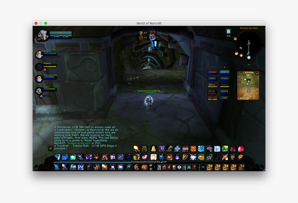Click the raid frame with flag icon
Image resolution: width=298 pixels, height=203 pixels.
click(x=212, y=98)
